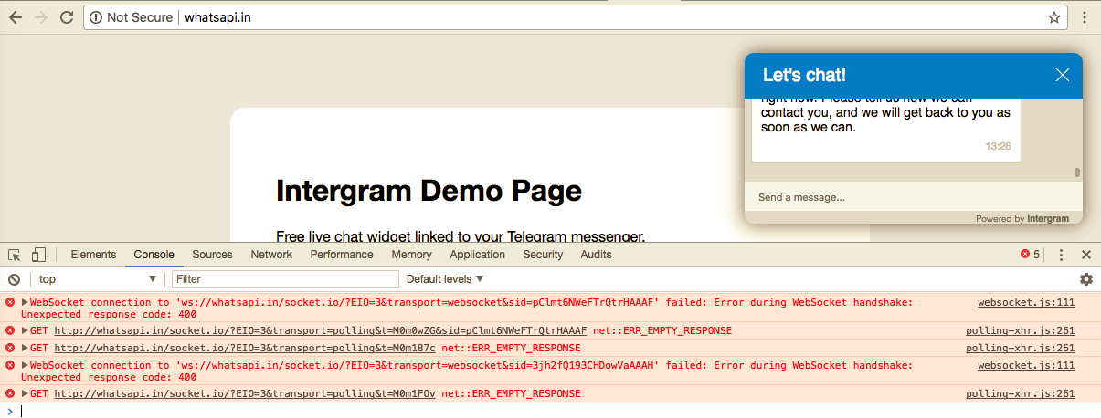Click the red error count badge
This screenshot has width=1101, height=418.
(x=1030, y=255)
